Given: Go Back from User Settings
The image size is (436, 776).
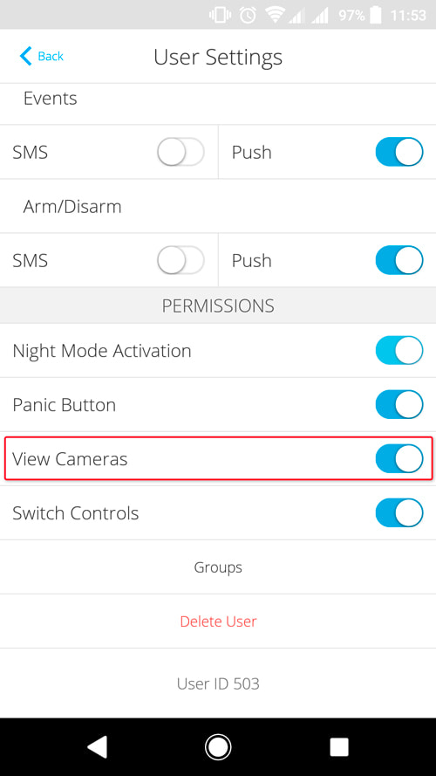Looking at the screenshot, I should pos(42,56).
